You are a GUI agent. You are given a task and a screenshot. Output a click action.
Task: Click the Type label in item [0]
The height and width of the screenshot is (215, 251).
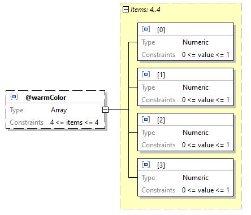[148, 42]
